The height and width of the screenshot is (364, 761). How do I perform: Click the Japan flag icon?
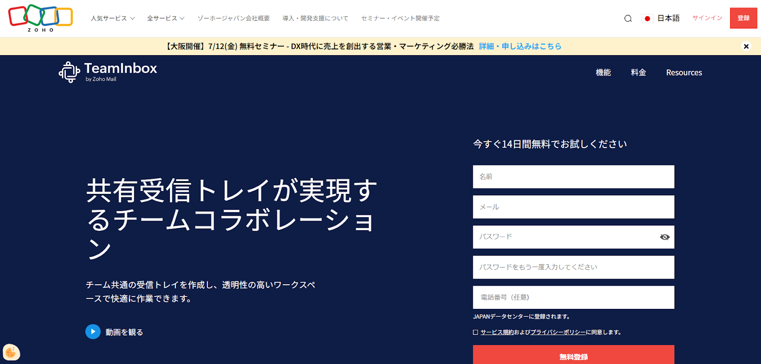click(647, 19)
